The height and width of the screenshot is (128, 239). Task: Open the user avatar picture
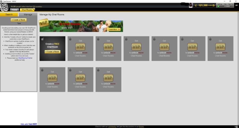coord(190,5)
